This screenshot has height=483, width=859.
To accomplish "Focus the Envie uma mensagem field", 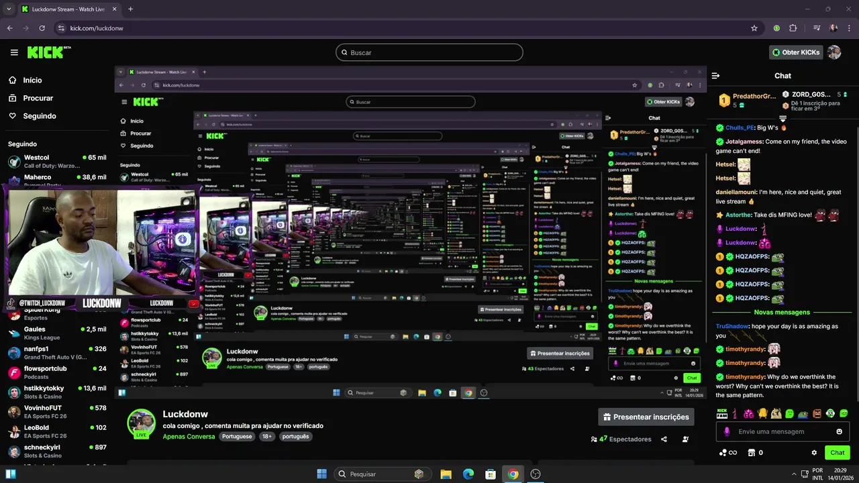I will (782, 431).
